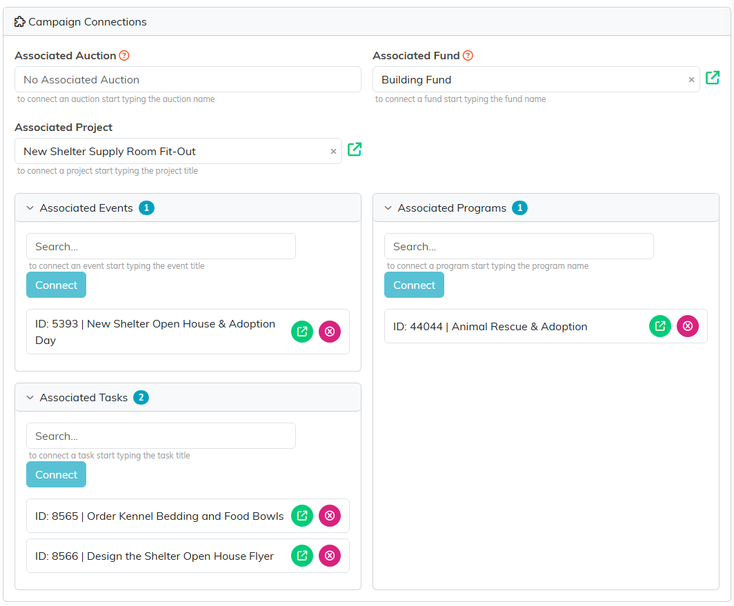
Task: Open program 44044 Animal Rescue & Adoption
Action: [x=660, y=326]
